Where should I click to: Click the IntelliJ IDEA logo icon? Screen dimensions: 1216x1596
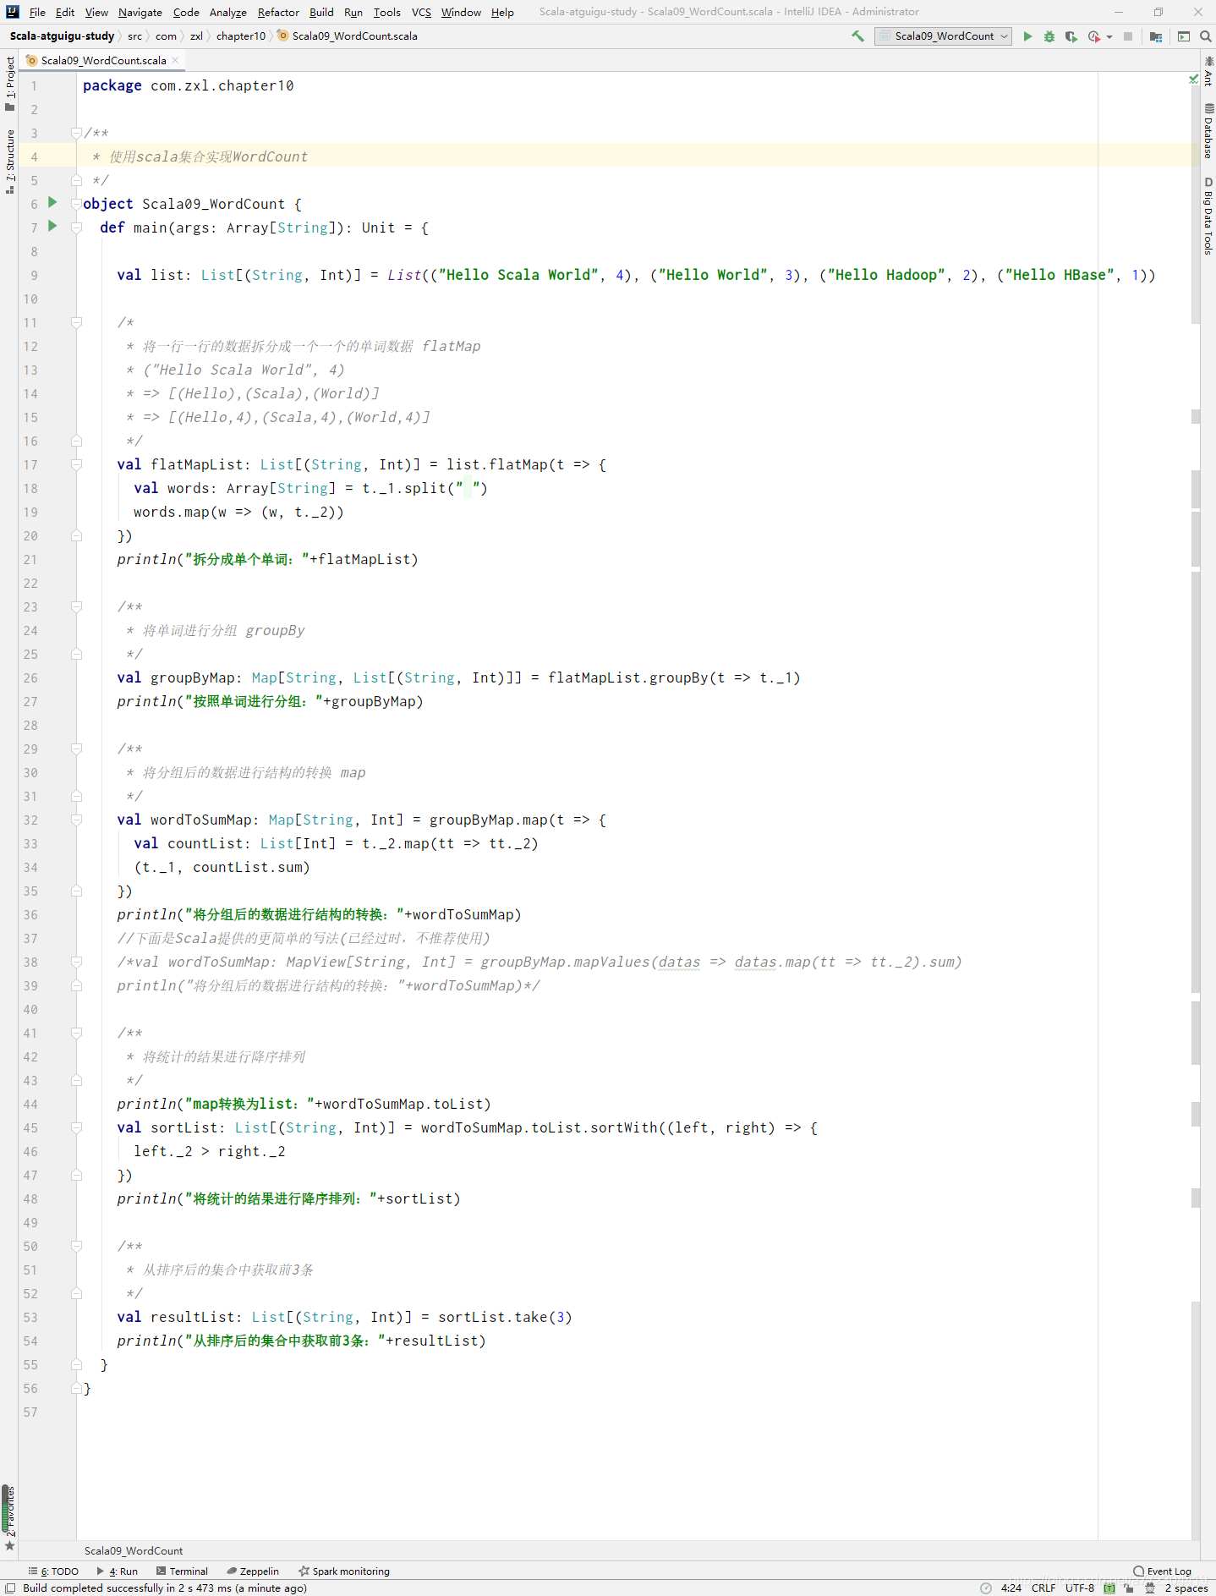[12, 12]
